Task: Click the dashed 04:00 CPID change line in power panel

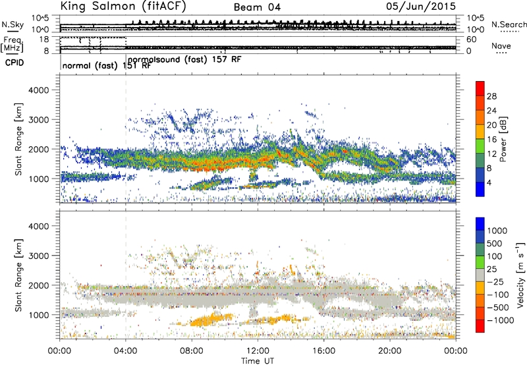Action: [126, 138]
